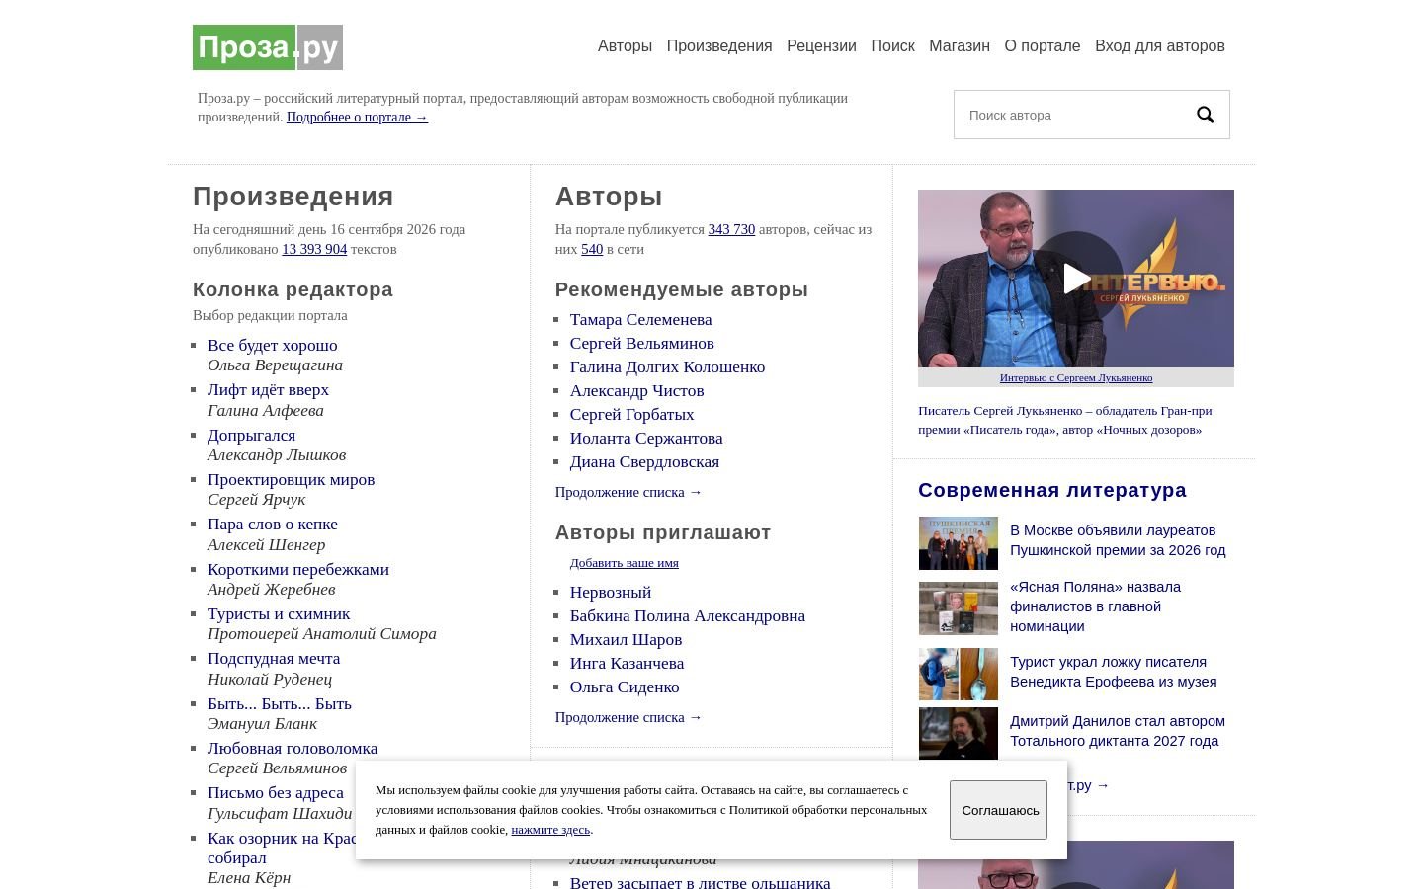Screen dimensions: 1423x889
Task: Click Добавить ваше имя link
Action: pyautogui.click(x=624, y=563)
